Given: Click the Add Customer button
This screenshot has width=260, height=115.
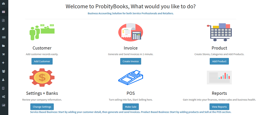Looking at the screenshot, I should 42,61.
